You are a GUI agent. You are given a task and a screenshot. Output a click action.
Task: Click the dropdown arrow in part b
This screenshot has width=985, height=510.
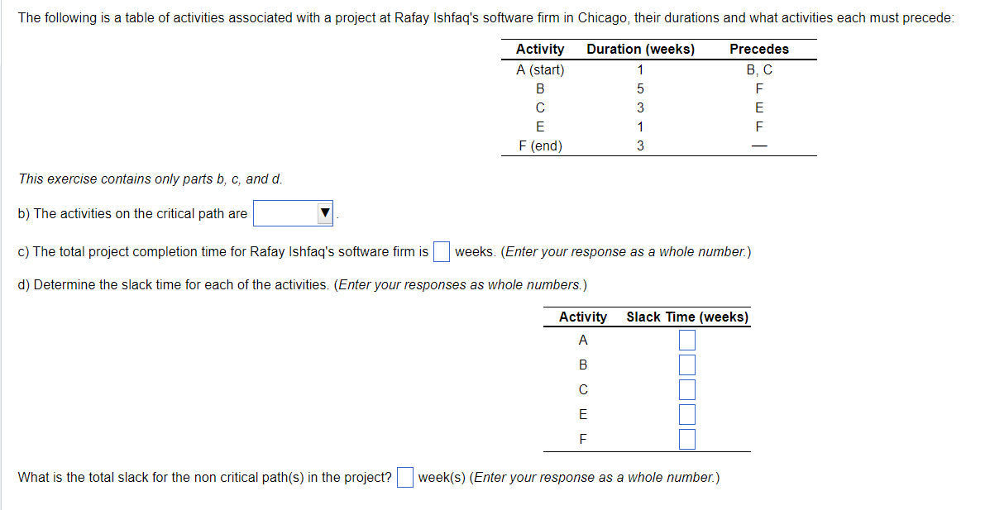pos(327,213)
